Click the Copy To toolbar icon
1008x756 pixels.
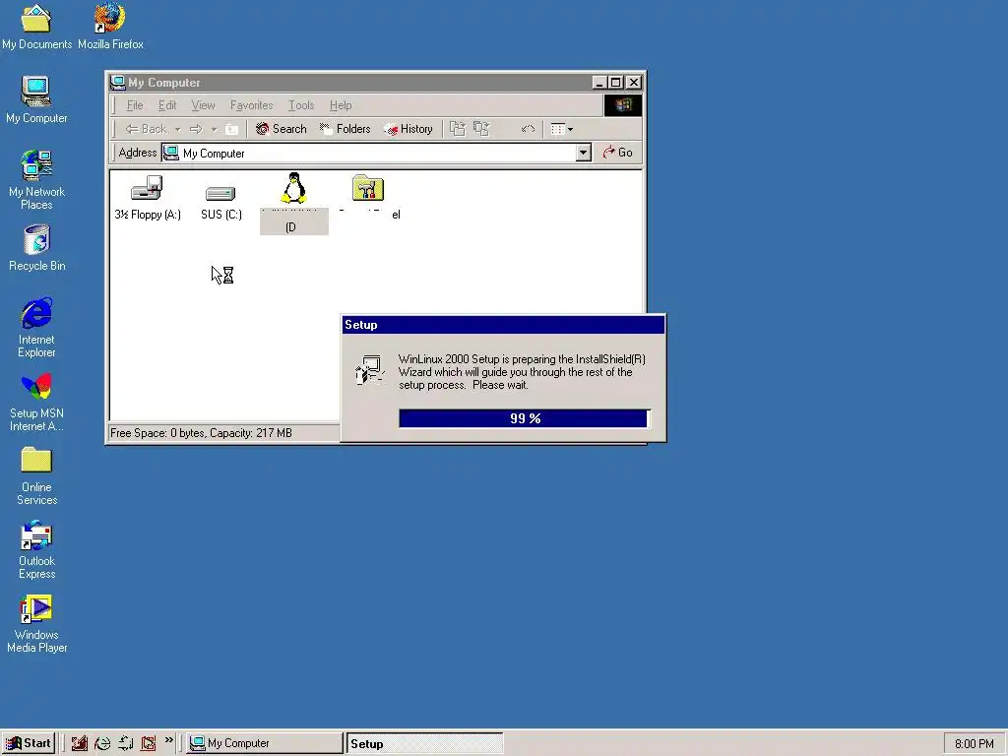[x=481, y=129]
